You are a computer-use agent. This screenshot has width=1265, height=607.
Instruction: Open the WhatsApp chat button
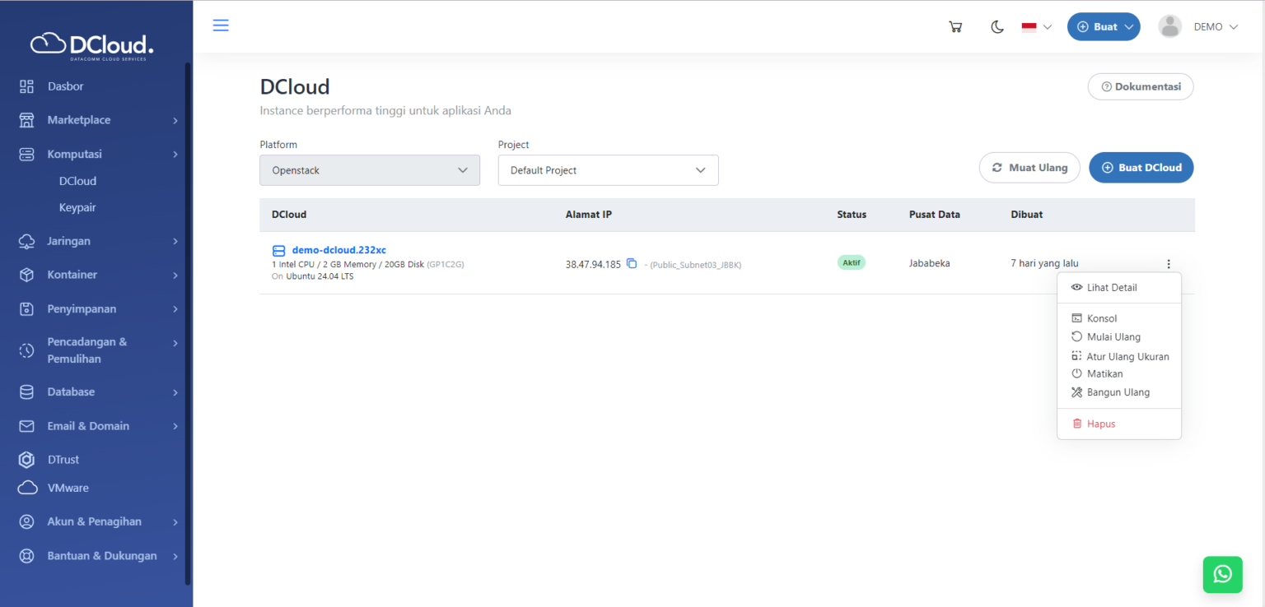(x=1223, y=574)
